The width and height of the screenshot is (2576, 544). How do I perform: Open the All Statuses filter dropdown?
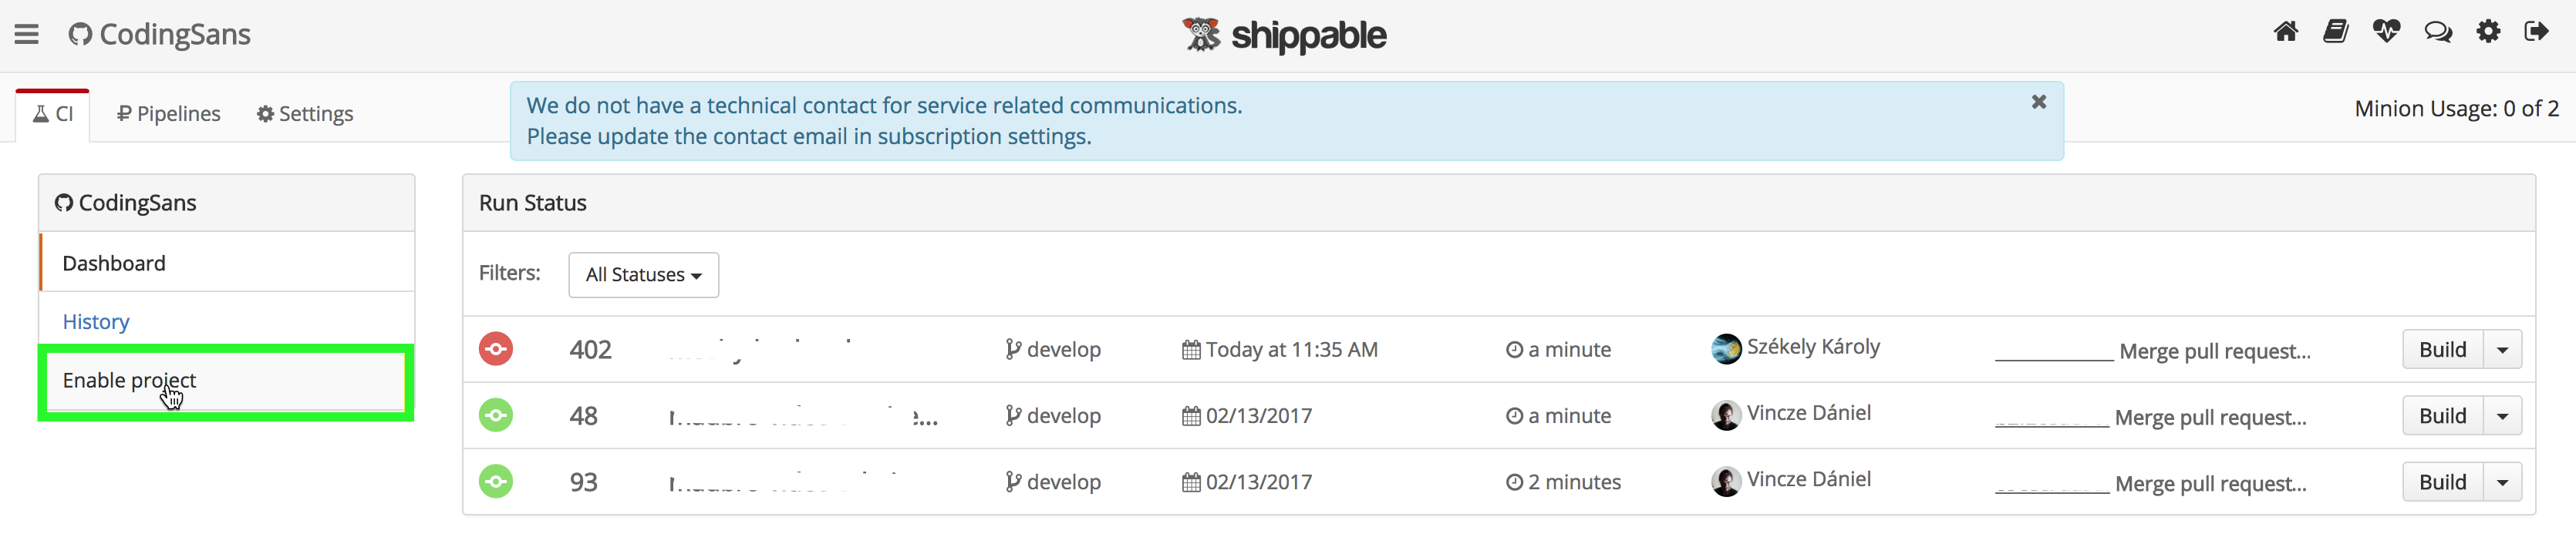pos(643,274)
